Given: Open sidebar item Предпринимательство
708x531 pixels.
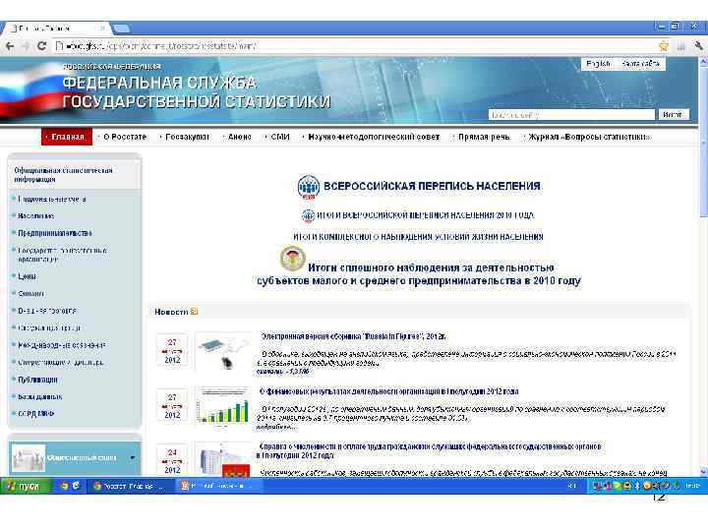Looking at the screenshot, I should [55, 233].
